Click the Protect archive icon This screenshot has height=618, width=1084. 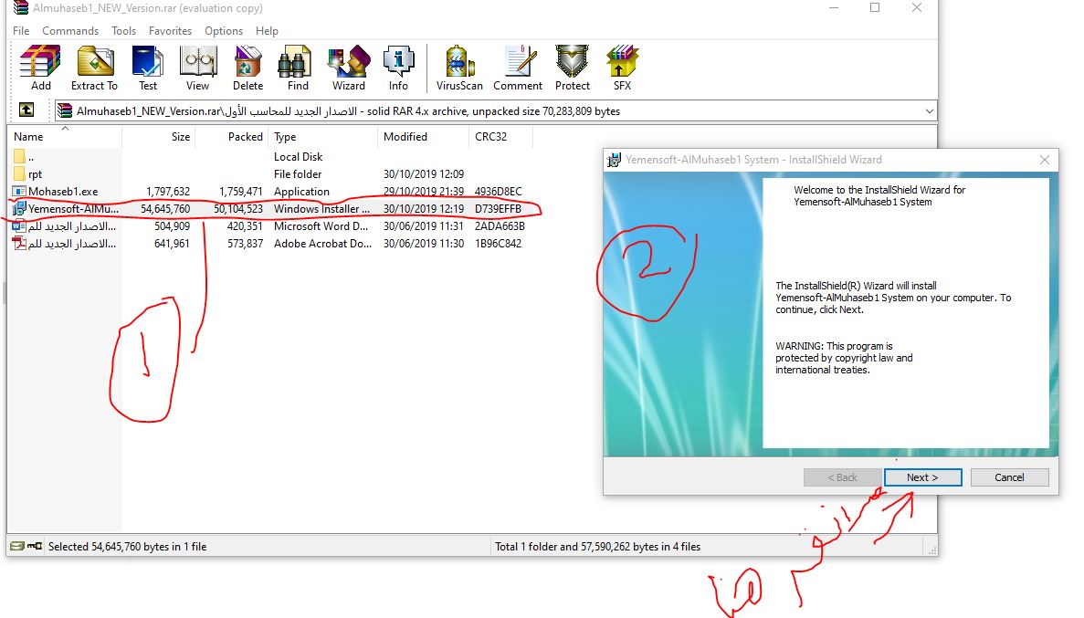[573, 62]
